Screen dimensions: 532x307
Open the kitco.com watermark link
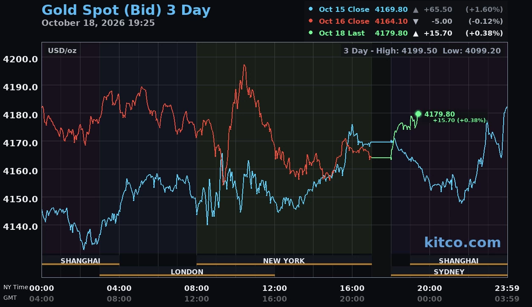[462, 243]
